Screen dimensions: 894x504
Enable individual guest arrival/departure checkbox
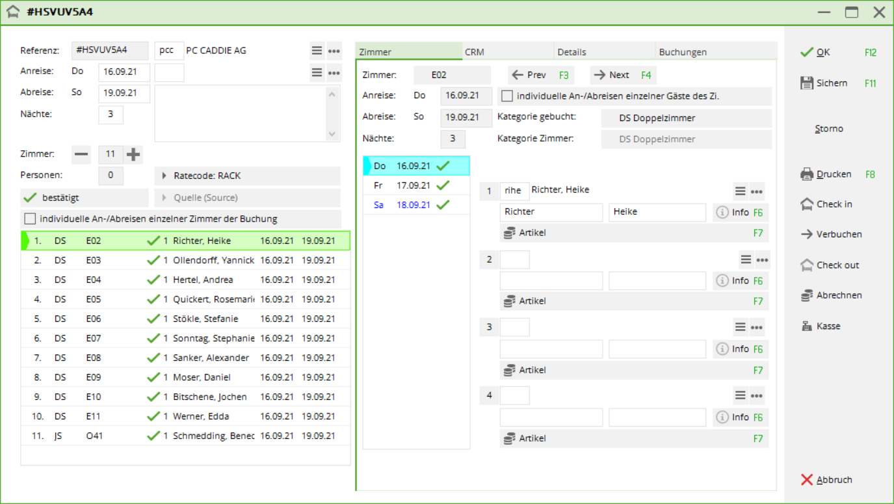(x=507, y=96)
